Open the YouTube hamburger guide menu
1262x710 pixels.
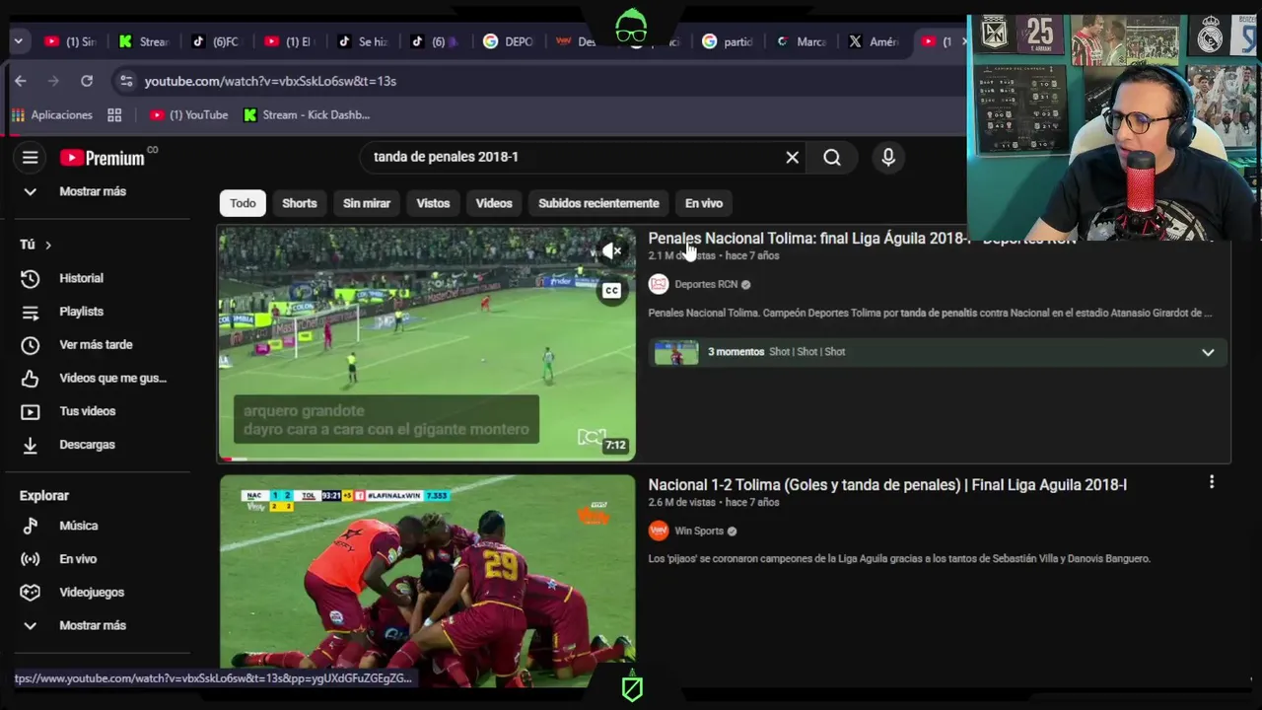(x=31, y=158)
